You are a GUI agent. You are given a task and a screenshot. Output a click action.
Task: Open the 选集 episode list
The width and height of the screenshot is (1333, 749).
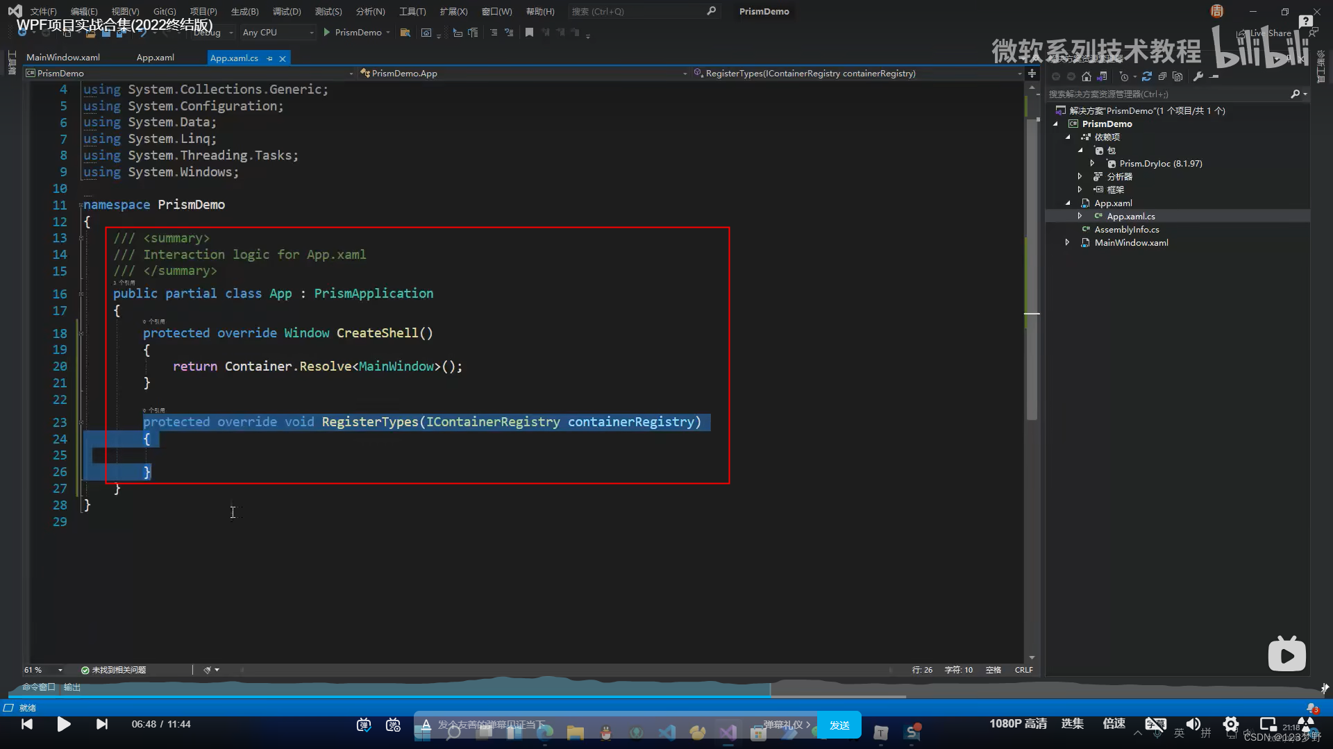click(x=1072, y=723)
